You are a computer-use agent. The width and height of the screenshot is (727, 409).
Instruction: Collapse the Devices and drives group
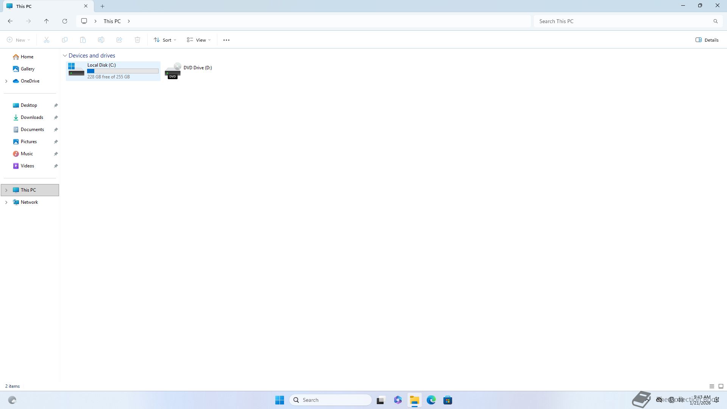(65, 56)
